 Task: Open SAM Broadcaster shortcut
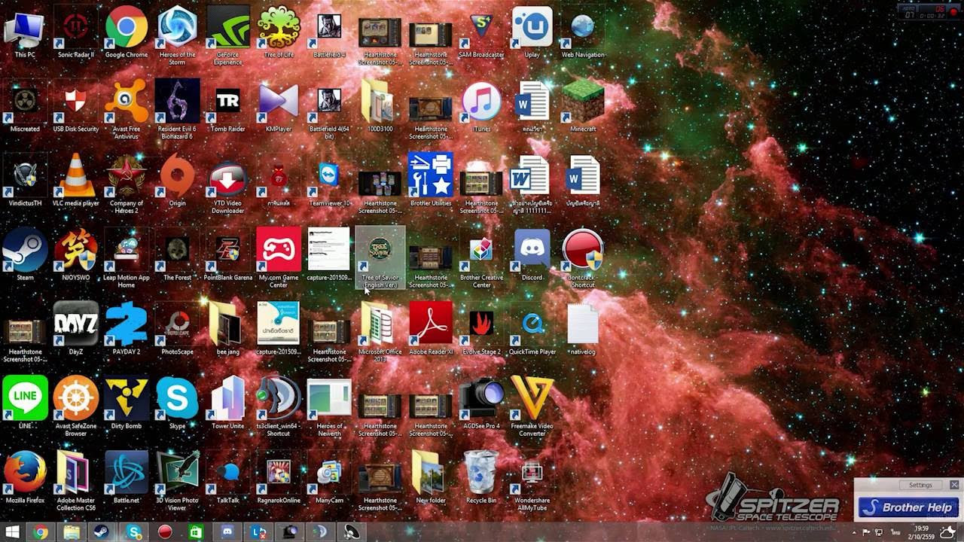click(x=481, y=28)
